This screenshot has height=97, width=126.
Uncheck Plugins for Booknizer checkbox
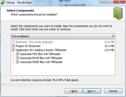click(13, 46)
